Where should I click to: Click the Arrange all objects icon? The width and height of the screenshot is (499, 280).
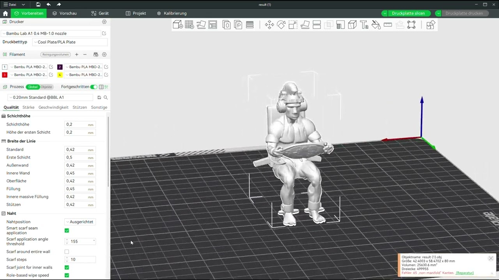point(212,25)
